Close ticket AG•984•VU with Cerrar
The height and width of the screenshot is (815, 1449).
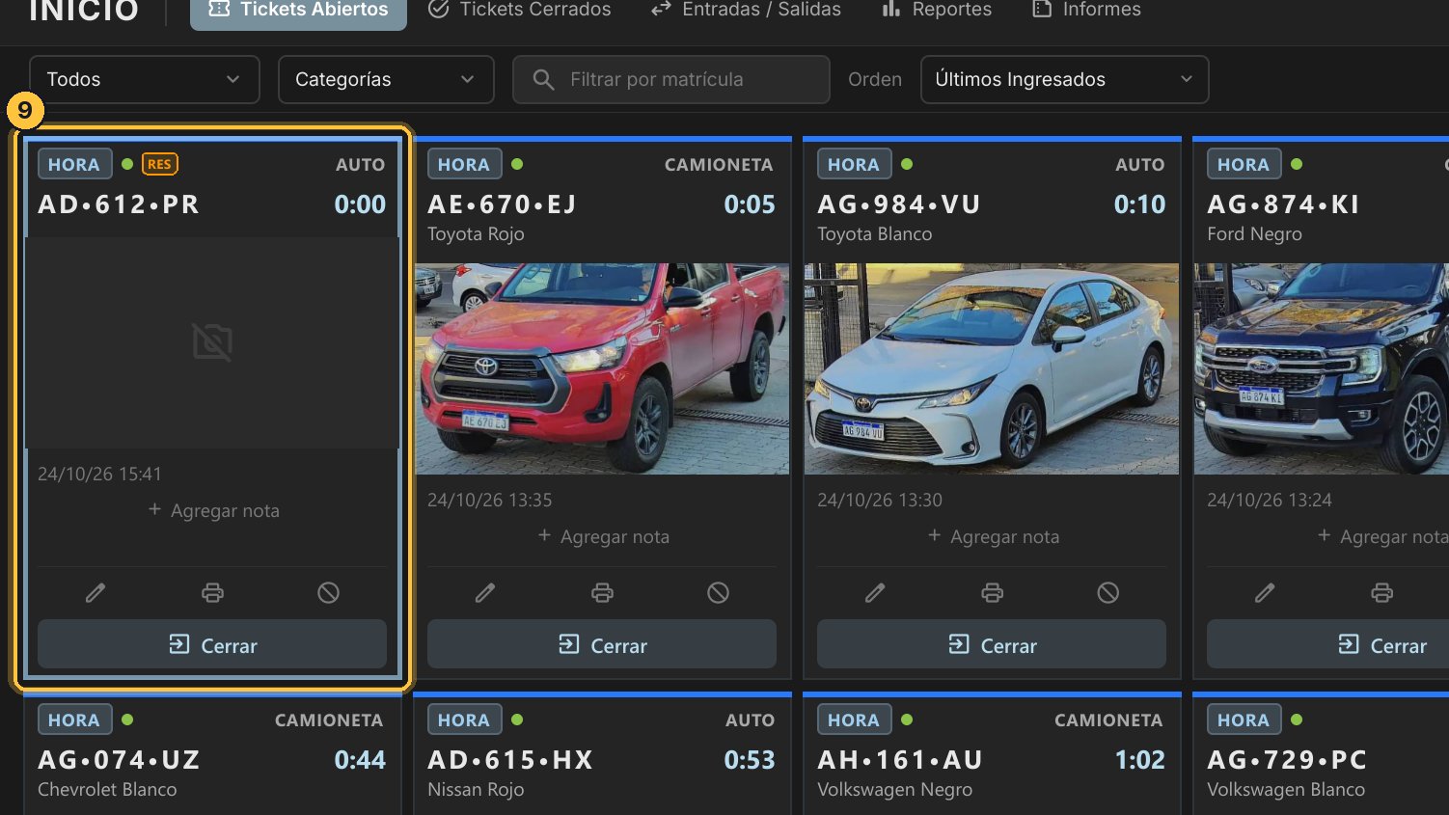pyautogui.click(x=992, y=644)
